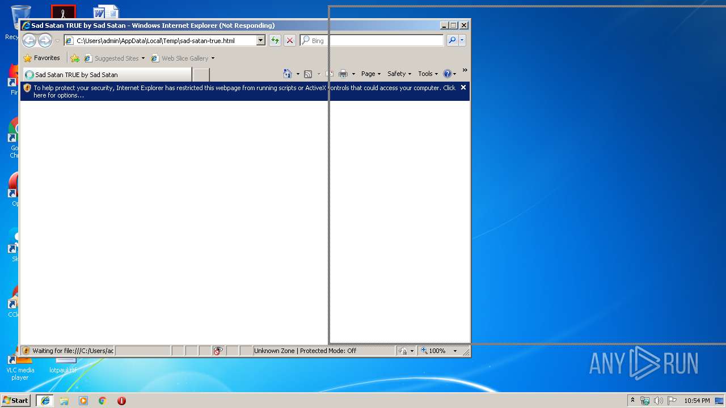Select the Sad Satan TRUE by Sad Satan tab

pyautogui.click(x=107, y=75)
